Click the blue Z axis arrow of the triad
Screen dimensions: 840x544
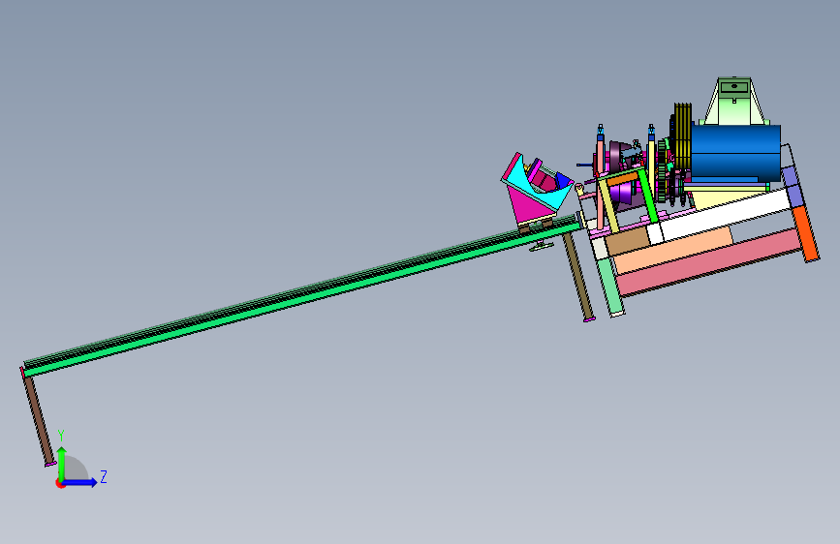point(80,482)
